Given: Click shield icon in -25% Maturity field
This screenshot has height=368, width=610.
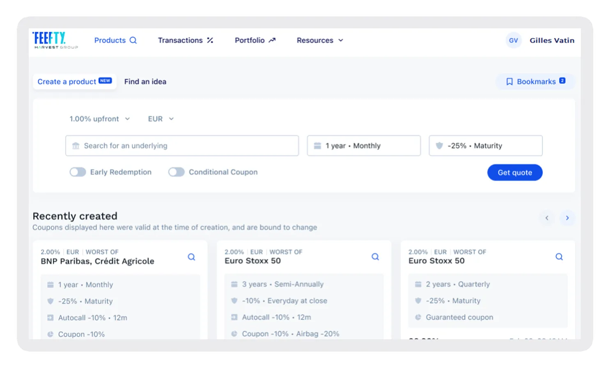Looking at the screenshot, I should (439, 146).
